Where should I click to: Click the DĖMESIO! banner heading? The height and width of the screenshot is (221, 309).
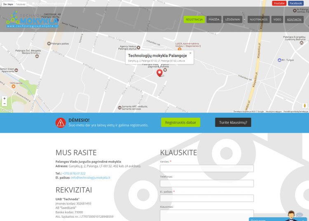pyautogui.click(x=79, y=120)
